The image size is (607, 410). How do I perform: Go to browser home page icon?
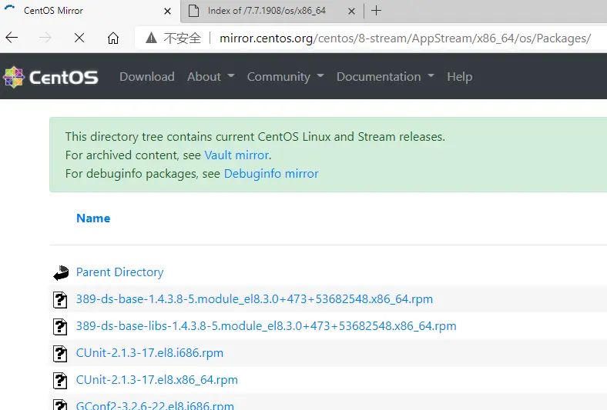(113, 38)
